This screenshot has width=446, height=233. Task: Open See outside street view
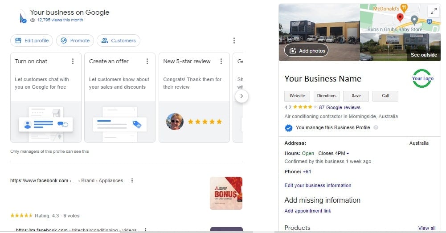pyautogui.click(x=424, y=55)
